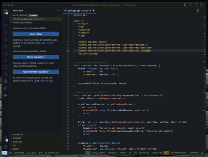Screen dimensions: 208x157
Task: Follow the read our docs link
Action: (x=47, y=81)
